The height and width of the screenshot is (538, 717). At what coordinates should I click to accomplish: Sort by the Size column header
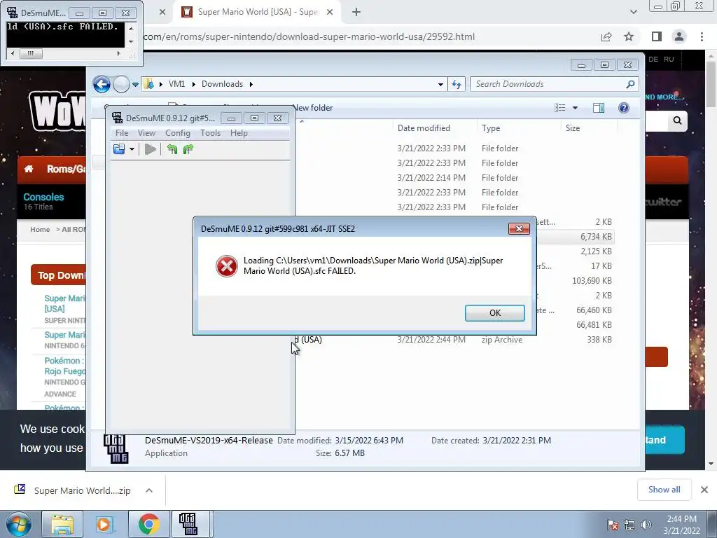(573, 128)
